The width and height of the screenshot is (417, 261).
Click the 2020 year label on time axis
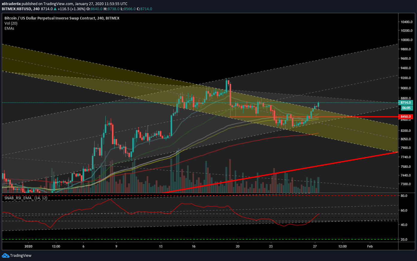click(28, 246)
